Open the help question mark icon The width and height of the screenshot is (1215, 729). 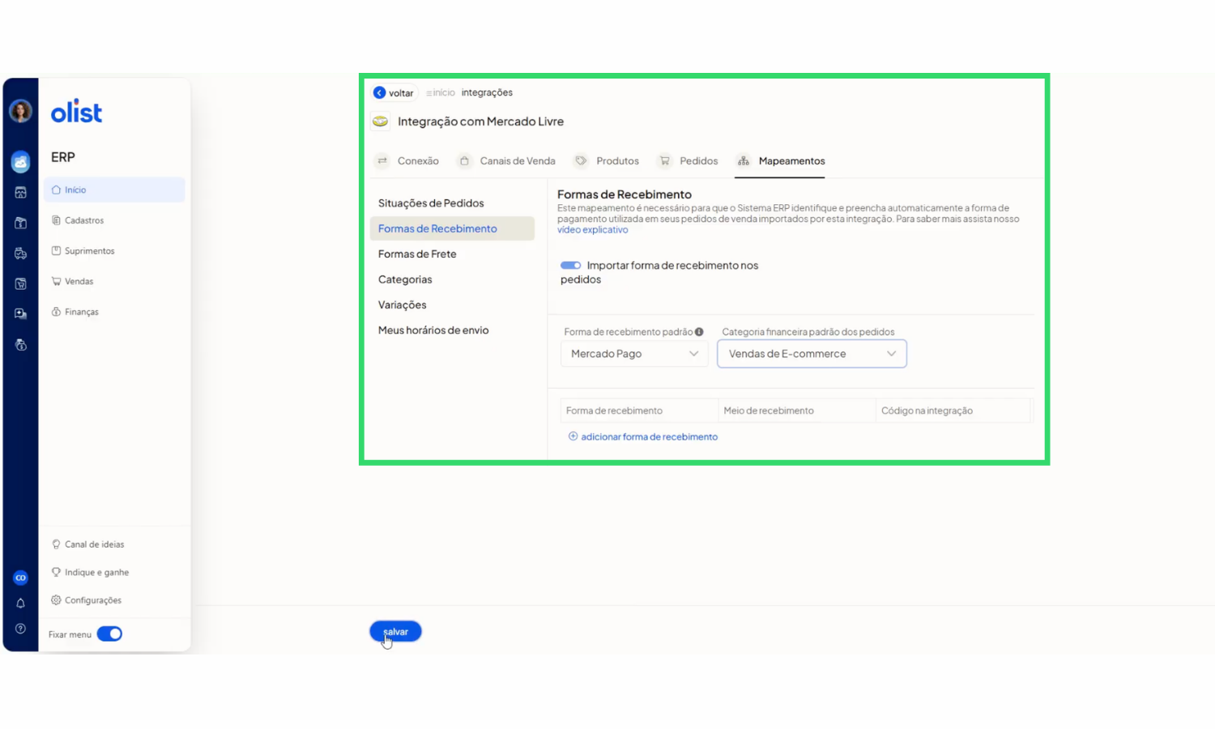[20, 629]
